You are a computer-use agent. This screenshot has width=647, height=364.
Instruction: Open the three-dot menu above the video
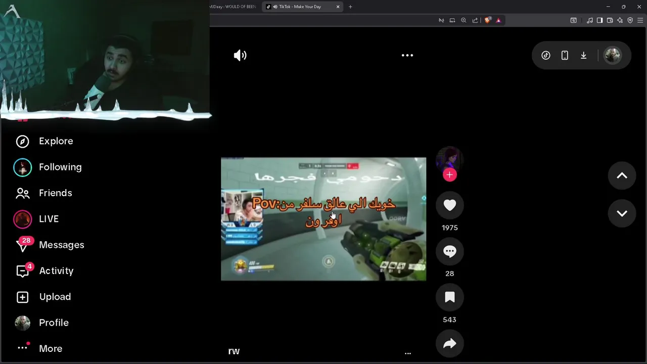click(407, 56)
